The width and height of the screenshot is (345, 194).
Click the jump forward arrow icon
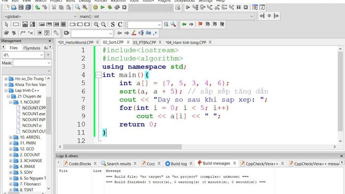click(x=276, y=16)
